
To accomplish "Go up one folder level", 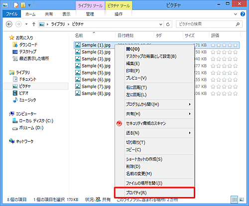I will click(34, 24).
